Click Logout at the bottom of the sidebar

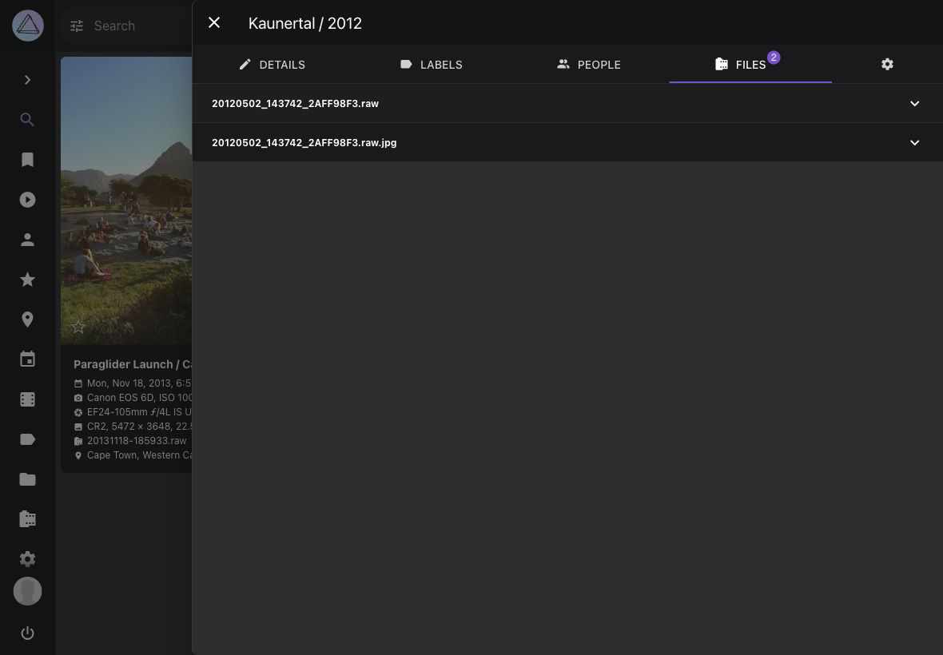pyautogui.click(x=27, y=633)
